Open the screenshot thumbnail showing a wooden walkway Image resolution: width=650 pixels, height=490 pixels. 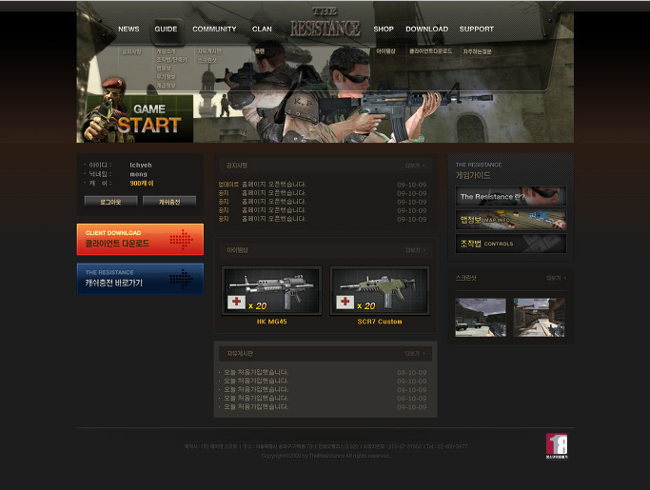coord(539,317)
